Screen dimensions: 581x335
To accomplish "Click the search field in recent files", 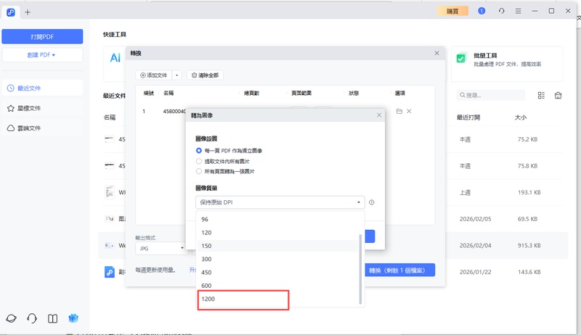I will coord(491,95).
